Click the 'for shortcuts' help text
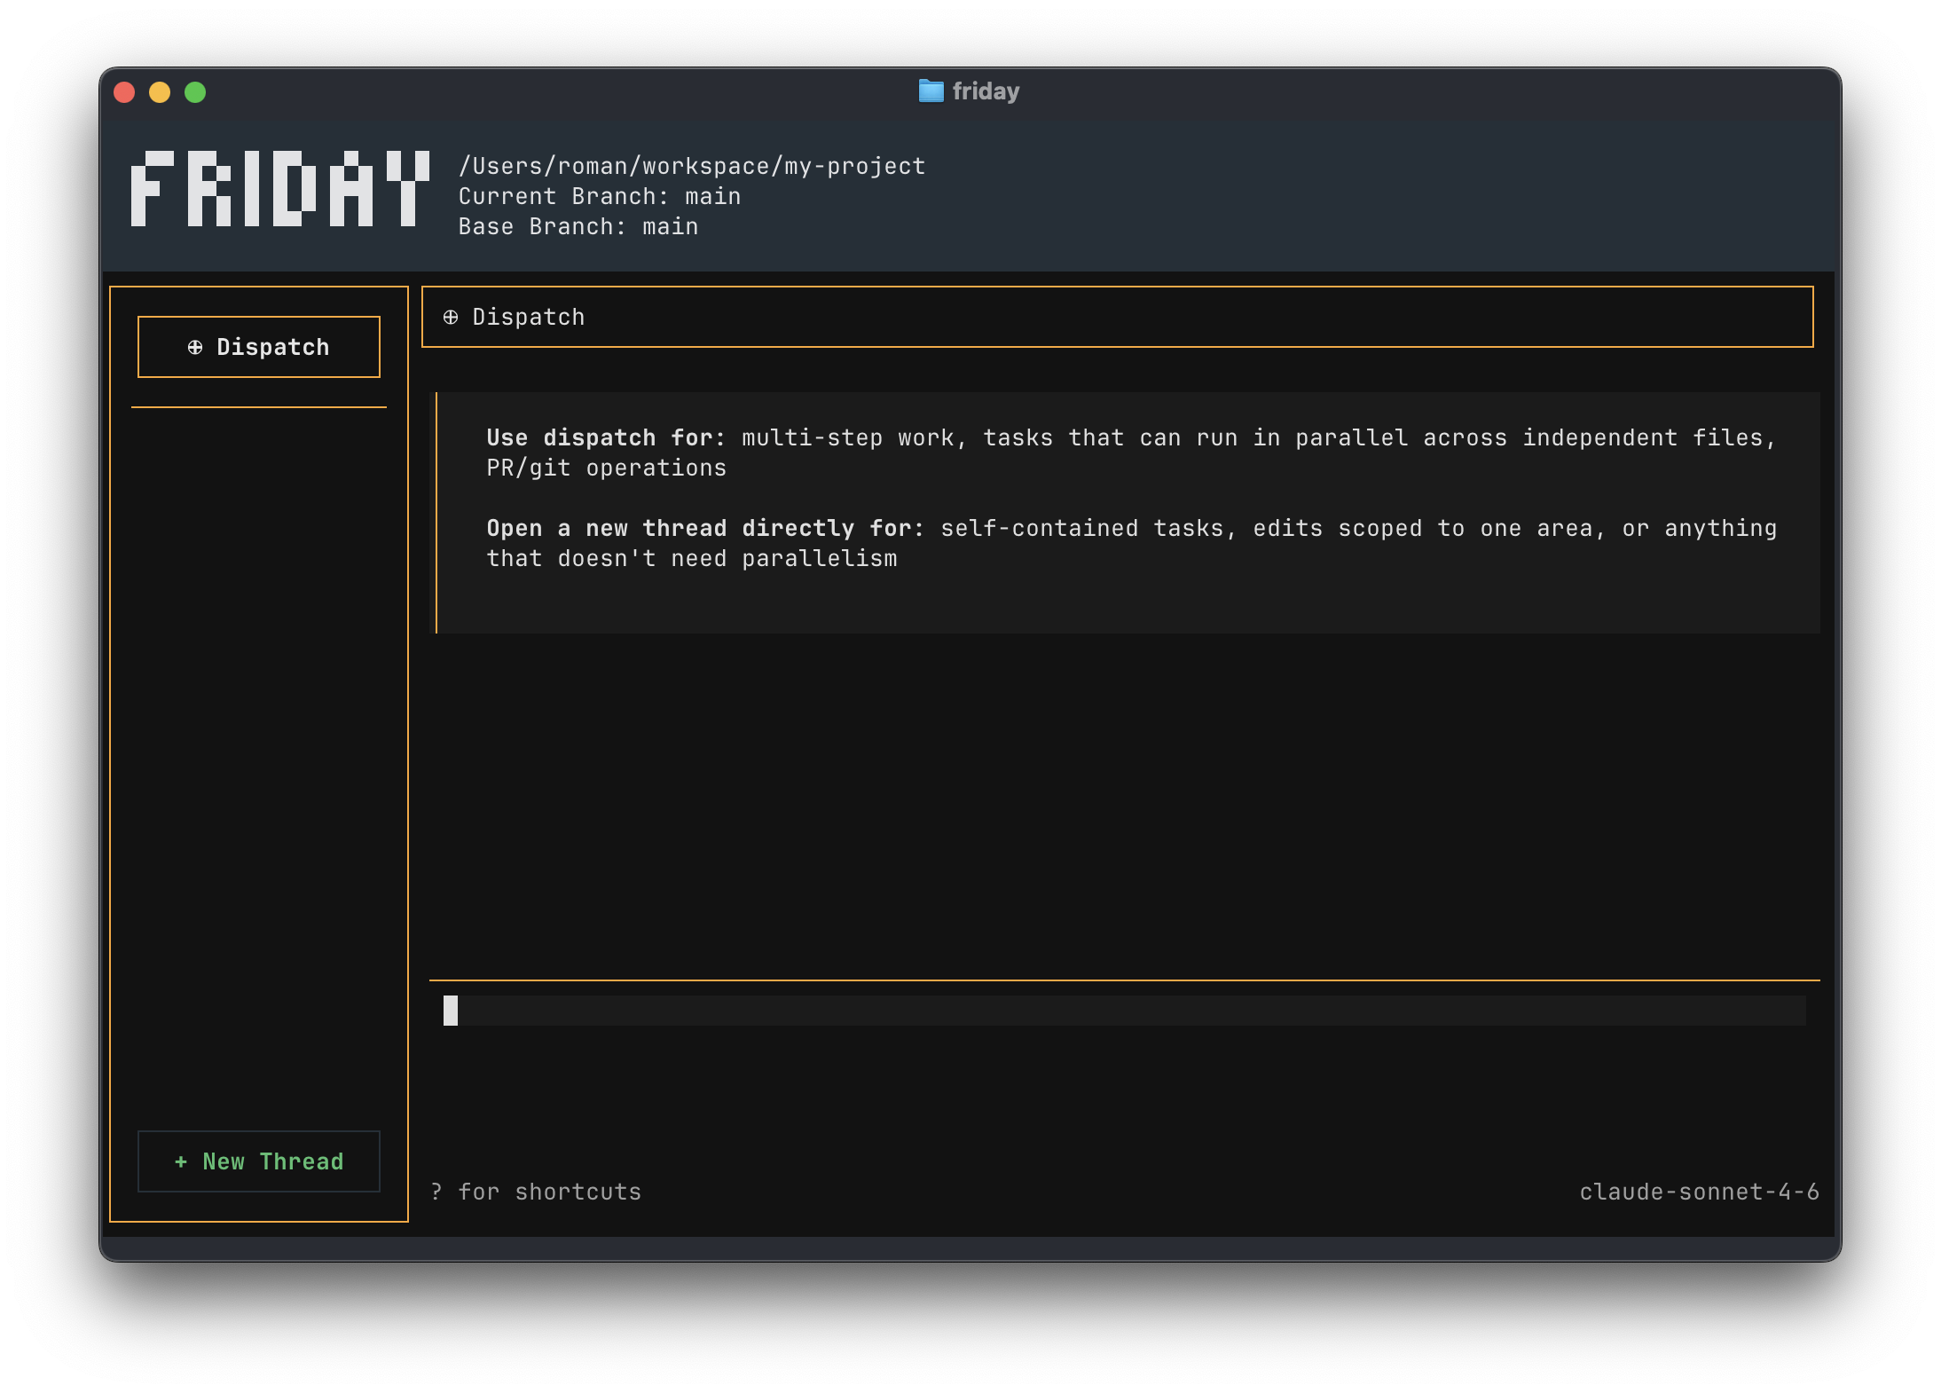The image size is (1941, 1393). (x=550, y=1192)
